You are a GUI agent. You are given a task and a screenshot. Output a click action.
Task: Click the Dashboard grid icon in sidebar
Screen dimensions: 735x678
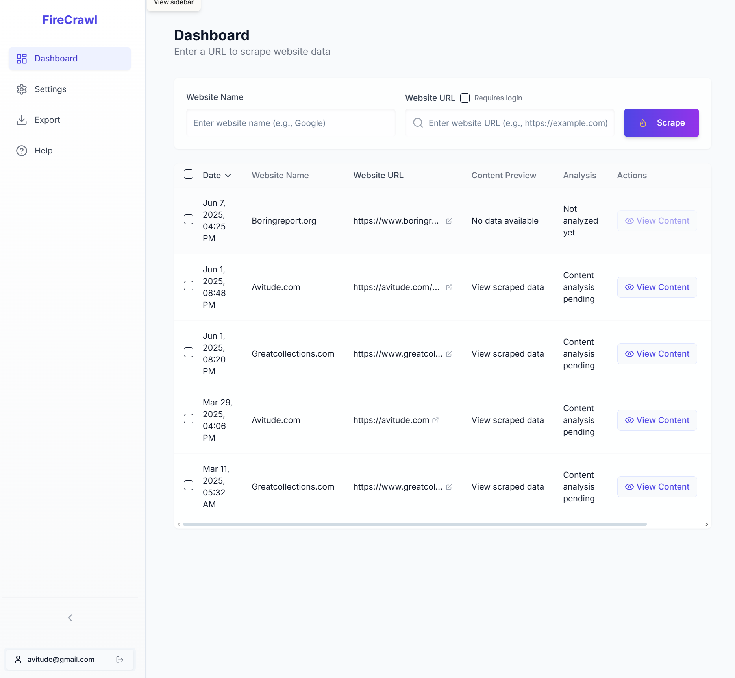[x=22, y=59]
